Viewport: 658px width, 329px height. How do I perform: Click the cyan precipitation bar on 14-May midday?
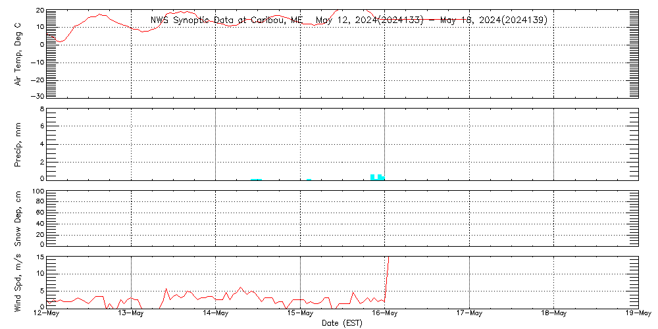click(x=257, y=179)
